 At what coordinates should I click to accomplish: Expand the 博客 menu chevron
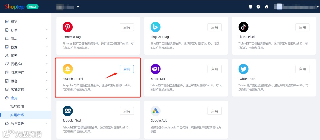(x=47, y=81)
